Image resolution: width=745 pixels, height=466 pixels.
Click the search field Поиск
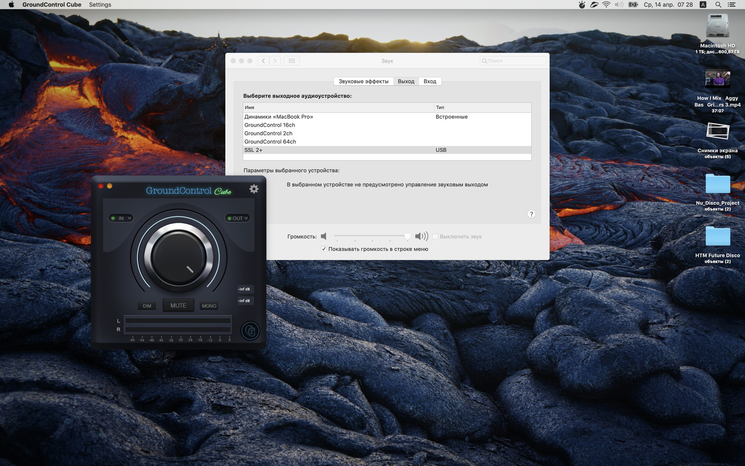[513, 61]
